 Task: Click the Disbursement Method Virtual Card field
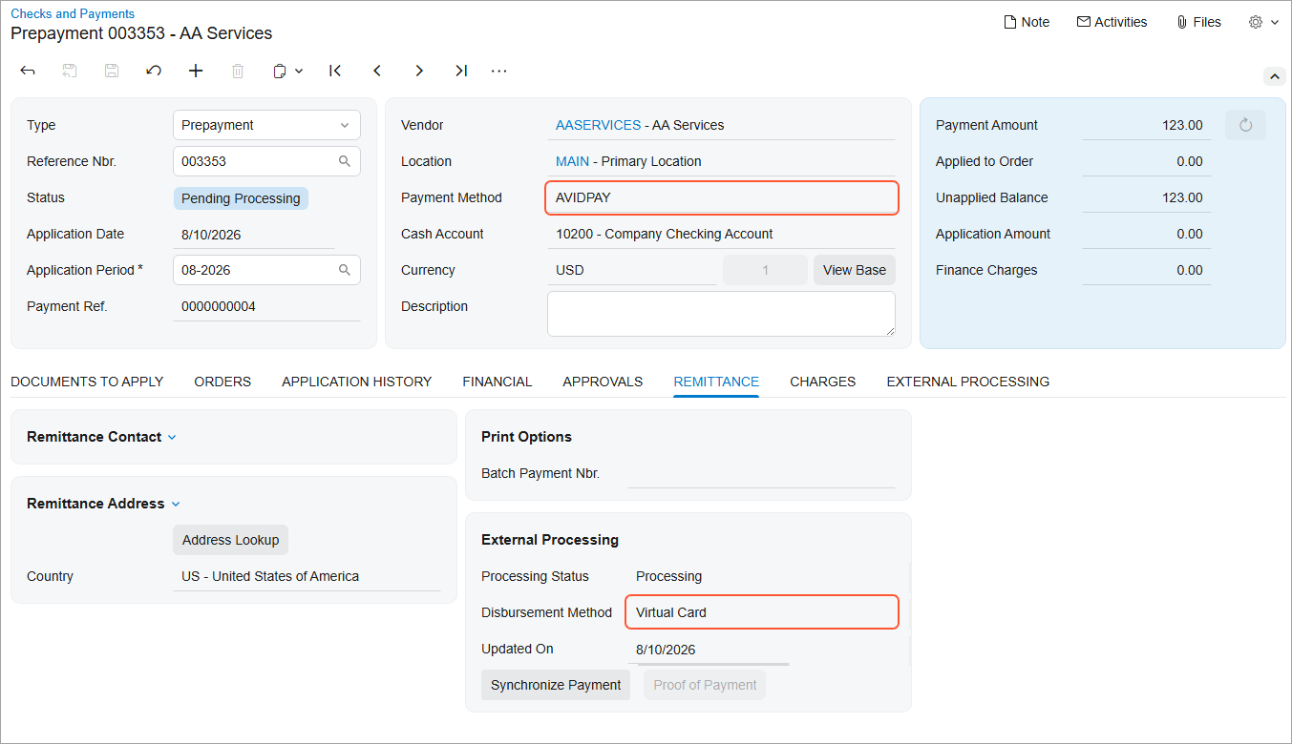[x=762, y=612]
